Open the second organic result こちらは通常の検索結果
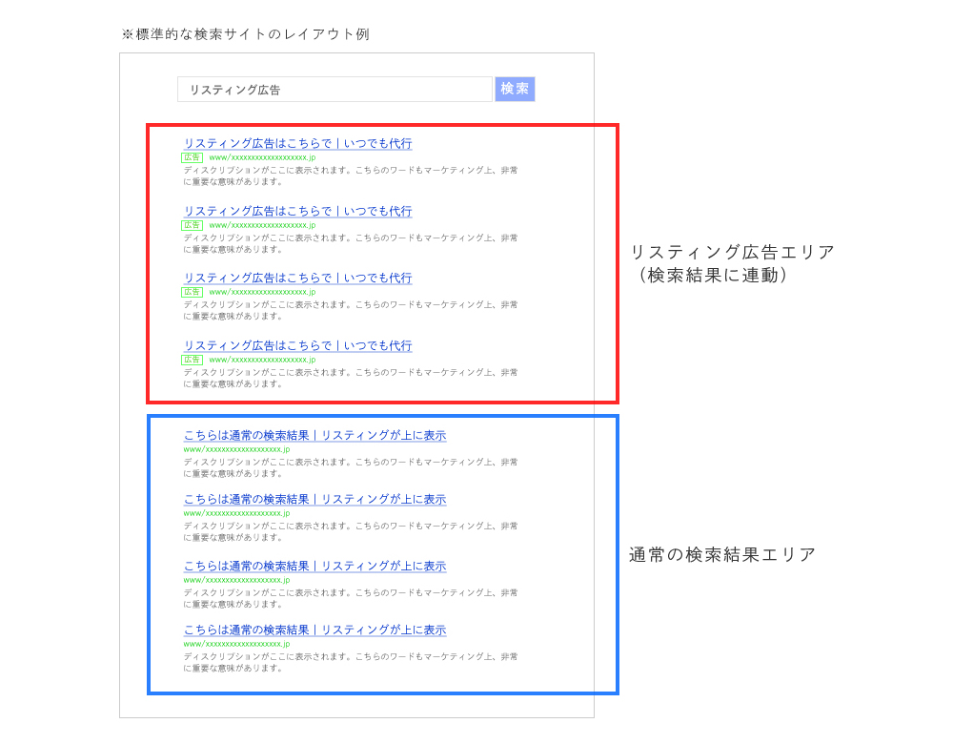The width and height of the screenshot is (953, 744). click(x=314, y=500)
